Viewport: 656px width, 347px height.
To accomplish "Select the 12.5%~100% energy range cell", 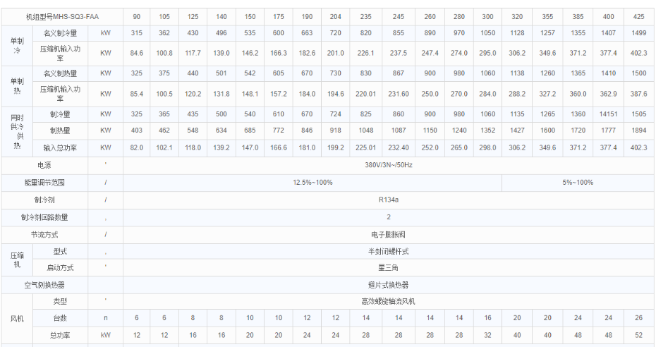I will 312,182.
